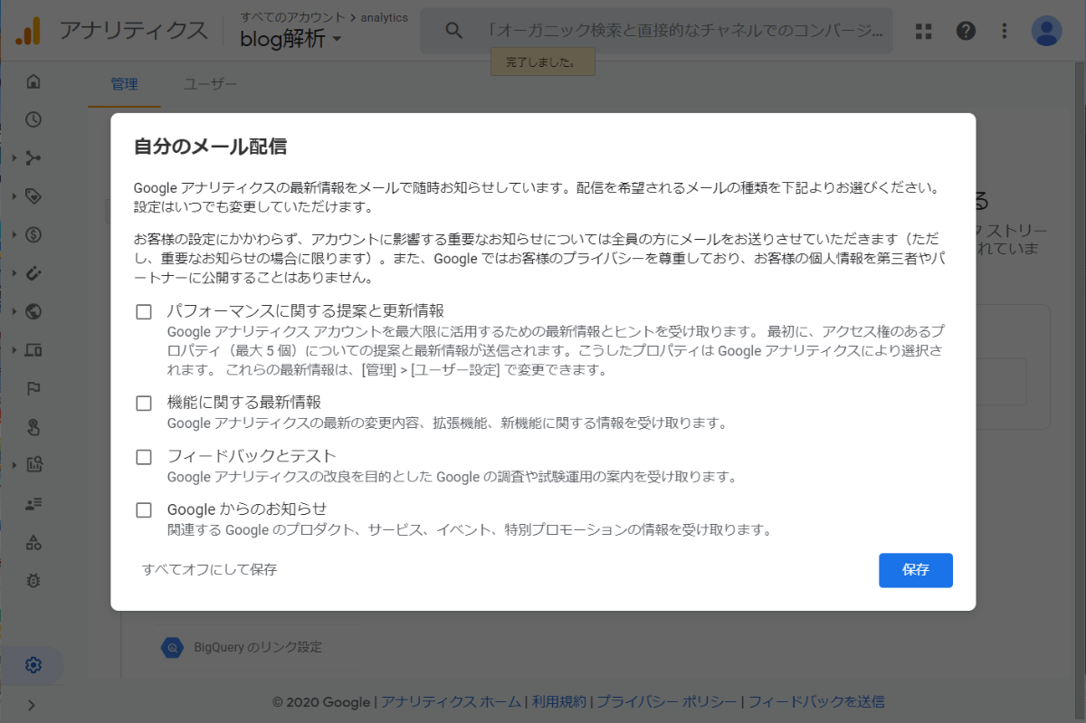Click the BigQuery のリンク設定 item
The height and width of the screenshot is (723, 1086).
pyautogui.click(x=258, y=647)
